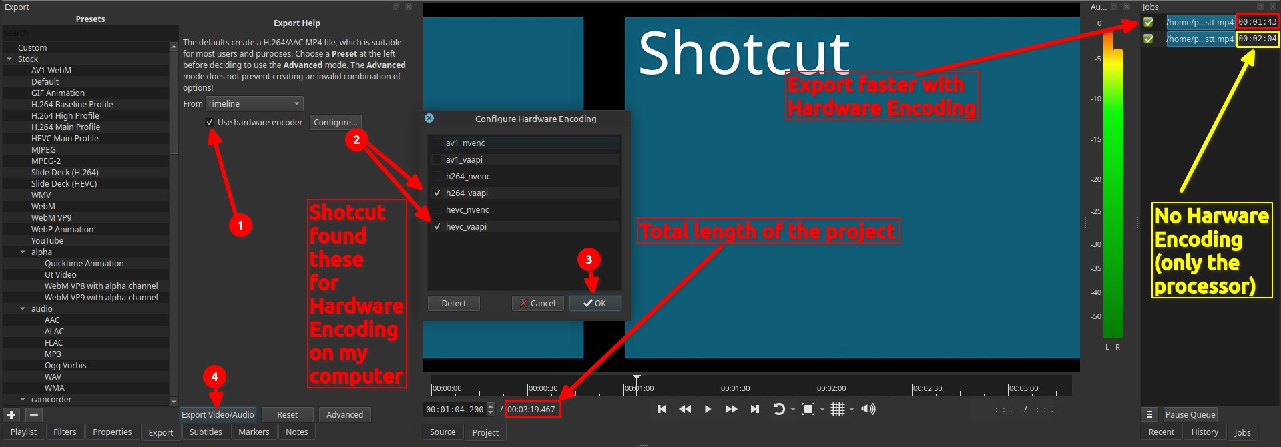Open the History tab
1281x447 pixels.
click(x=1204, y=432)
